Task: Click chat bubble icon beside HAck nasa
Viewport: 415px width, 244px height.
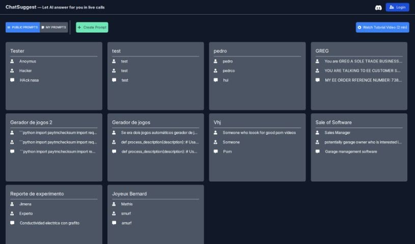Action: (12, 80)
